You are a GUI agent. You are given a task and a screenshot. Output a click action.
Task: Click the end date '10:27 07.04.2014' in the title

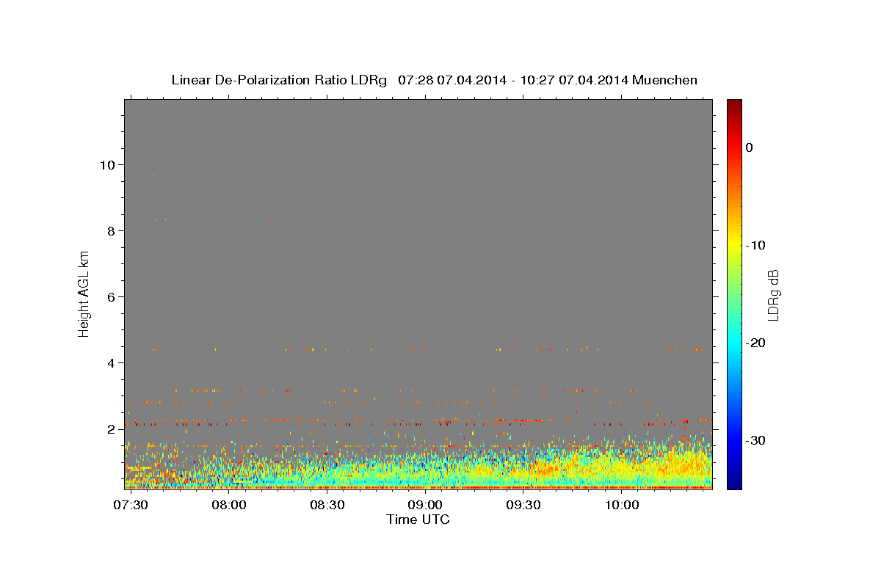[x=574, y=80]
